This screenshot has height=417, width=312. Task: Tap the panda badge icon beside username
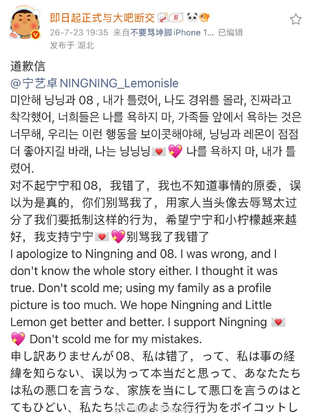click(x=192, y=18)
